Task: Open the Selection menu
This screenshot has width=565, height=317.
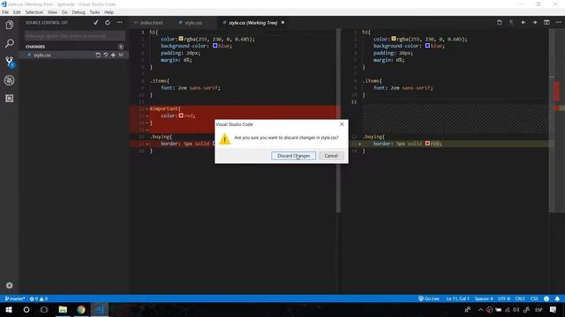Action: point(34,12)
